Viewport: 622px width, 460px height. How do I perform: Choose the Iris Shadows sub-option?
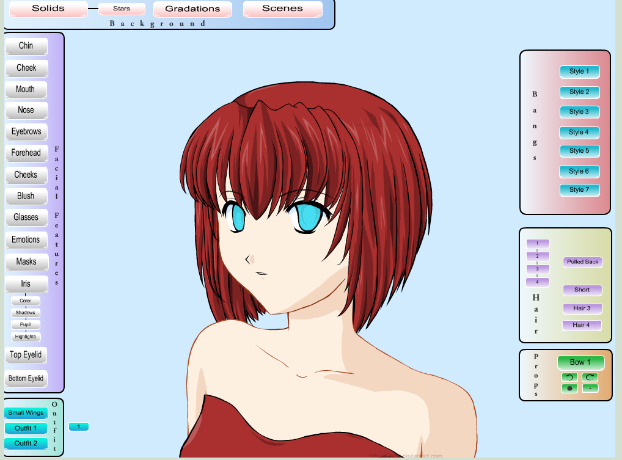[26, 313]
